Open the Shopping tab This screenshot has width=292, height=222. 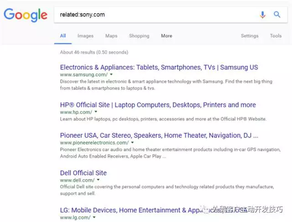pos(139,36)
